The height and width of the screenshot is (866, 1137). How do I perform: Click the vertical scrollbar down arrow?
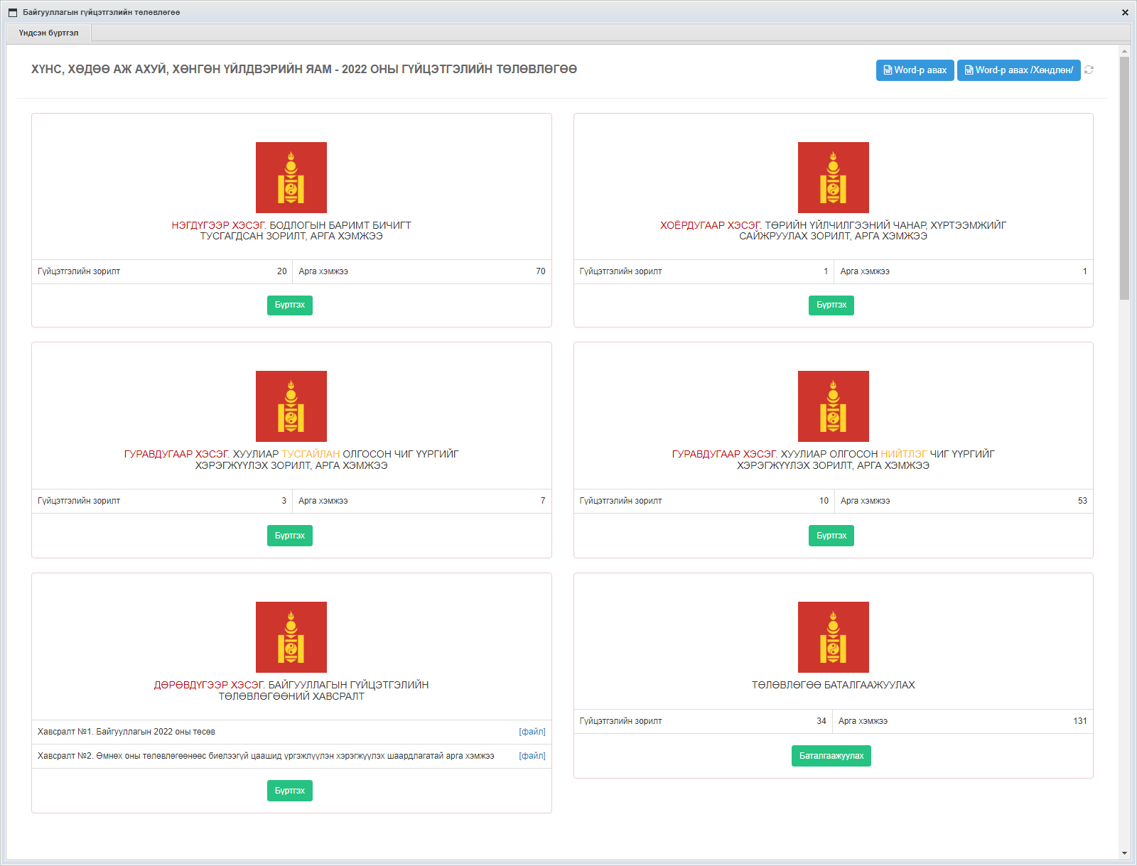(x=1124, y=853)
